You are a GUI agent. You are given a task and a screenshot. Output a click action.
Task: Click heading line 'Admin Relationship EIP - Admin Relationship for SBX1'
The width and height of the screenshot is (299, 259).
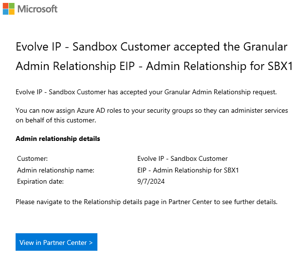point(154,66)
